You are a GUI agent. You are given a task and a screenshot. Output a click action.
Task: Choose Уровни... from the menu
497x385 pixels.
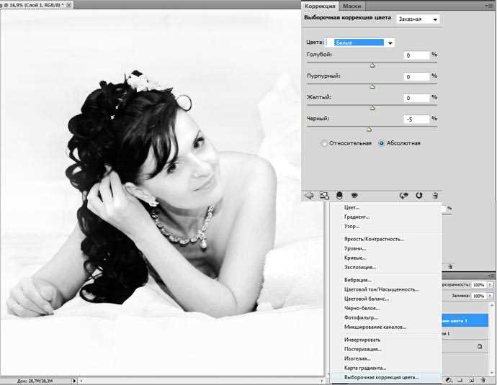(355, 248)
